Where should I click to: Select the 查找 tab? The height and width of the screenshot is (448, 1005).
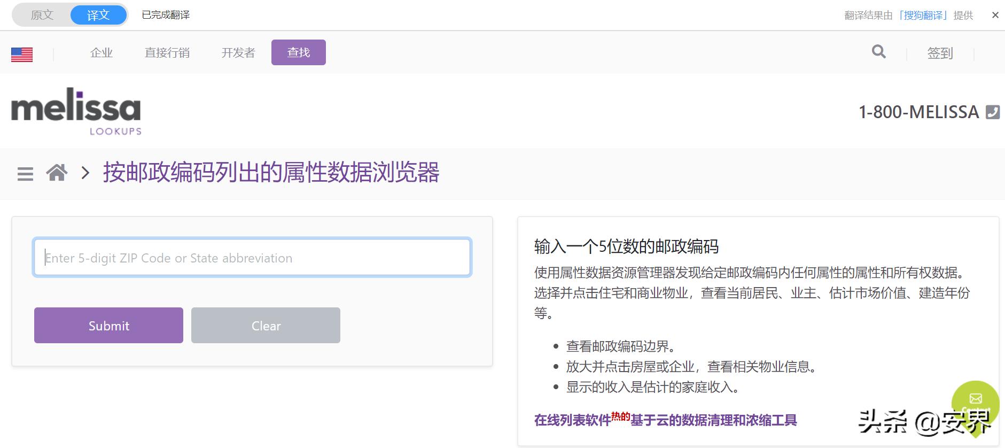click(x=299, y=52)
